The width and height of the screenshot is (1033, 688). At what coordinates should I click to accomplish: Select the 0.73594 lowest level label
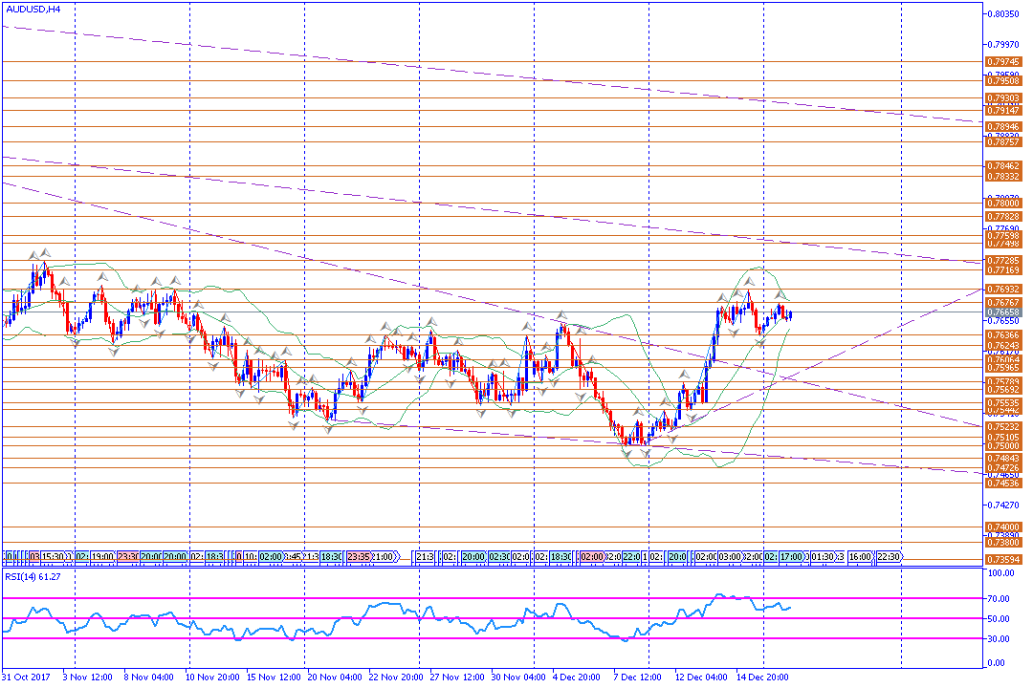coord(1004,559)
